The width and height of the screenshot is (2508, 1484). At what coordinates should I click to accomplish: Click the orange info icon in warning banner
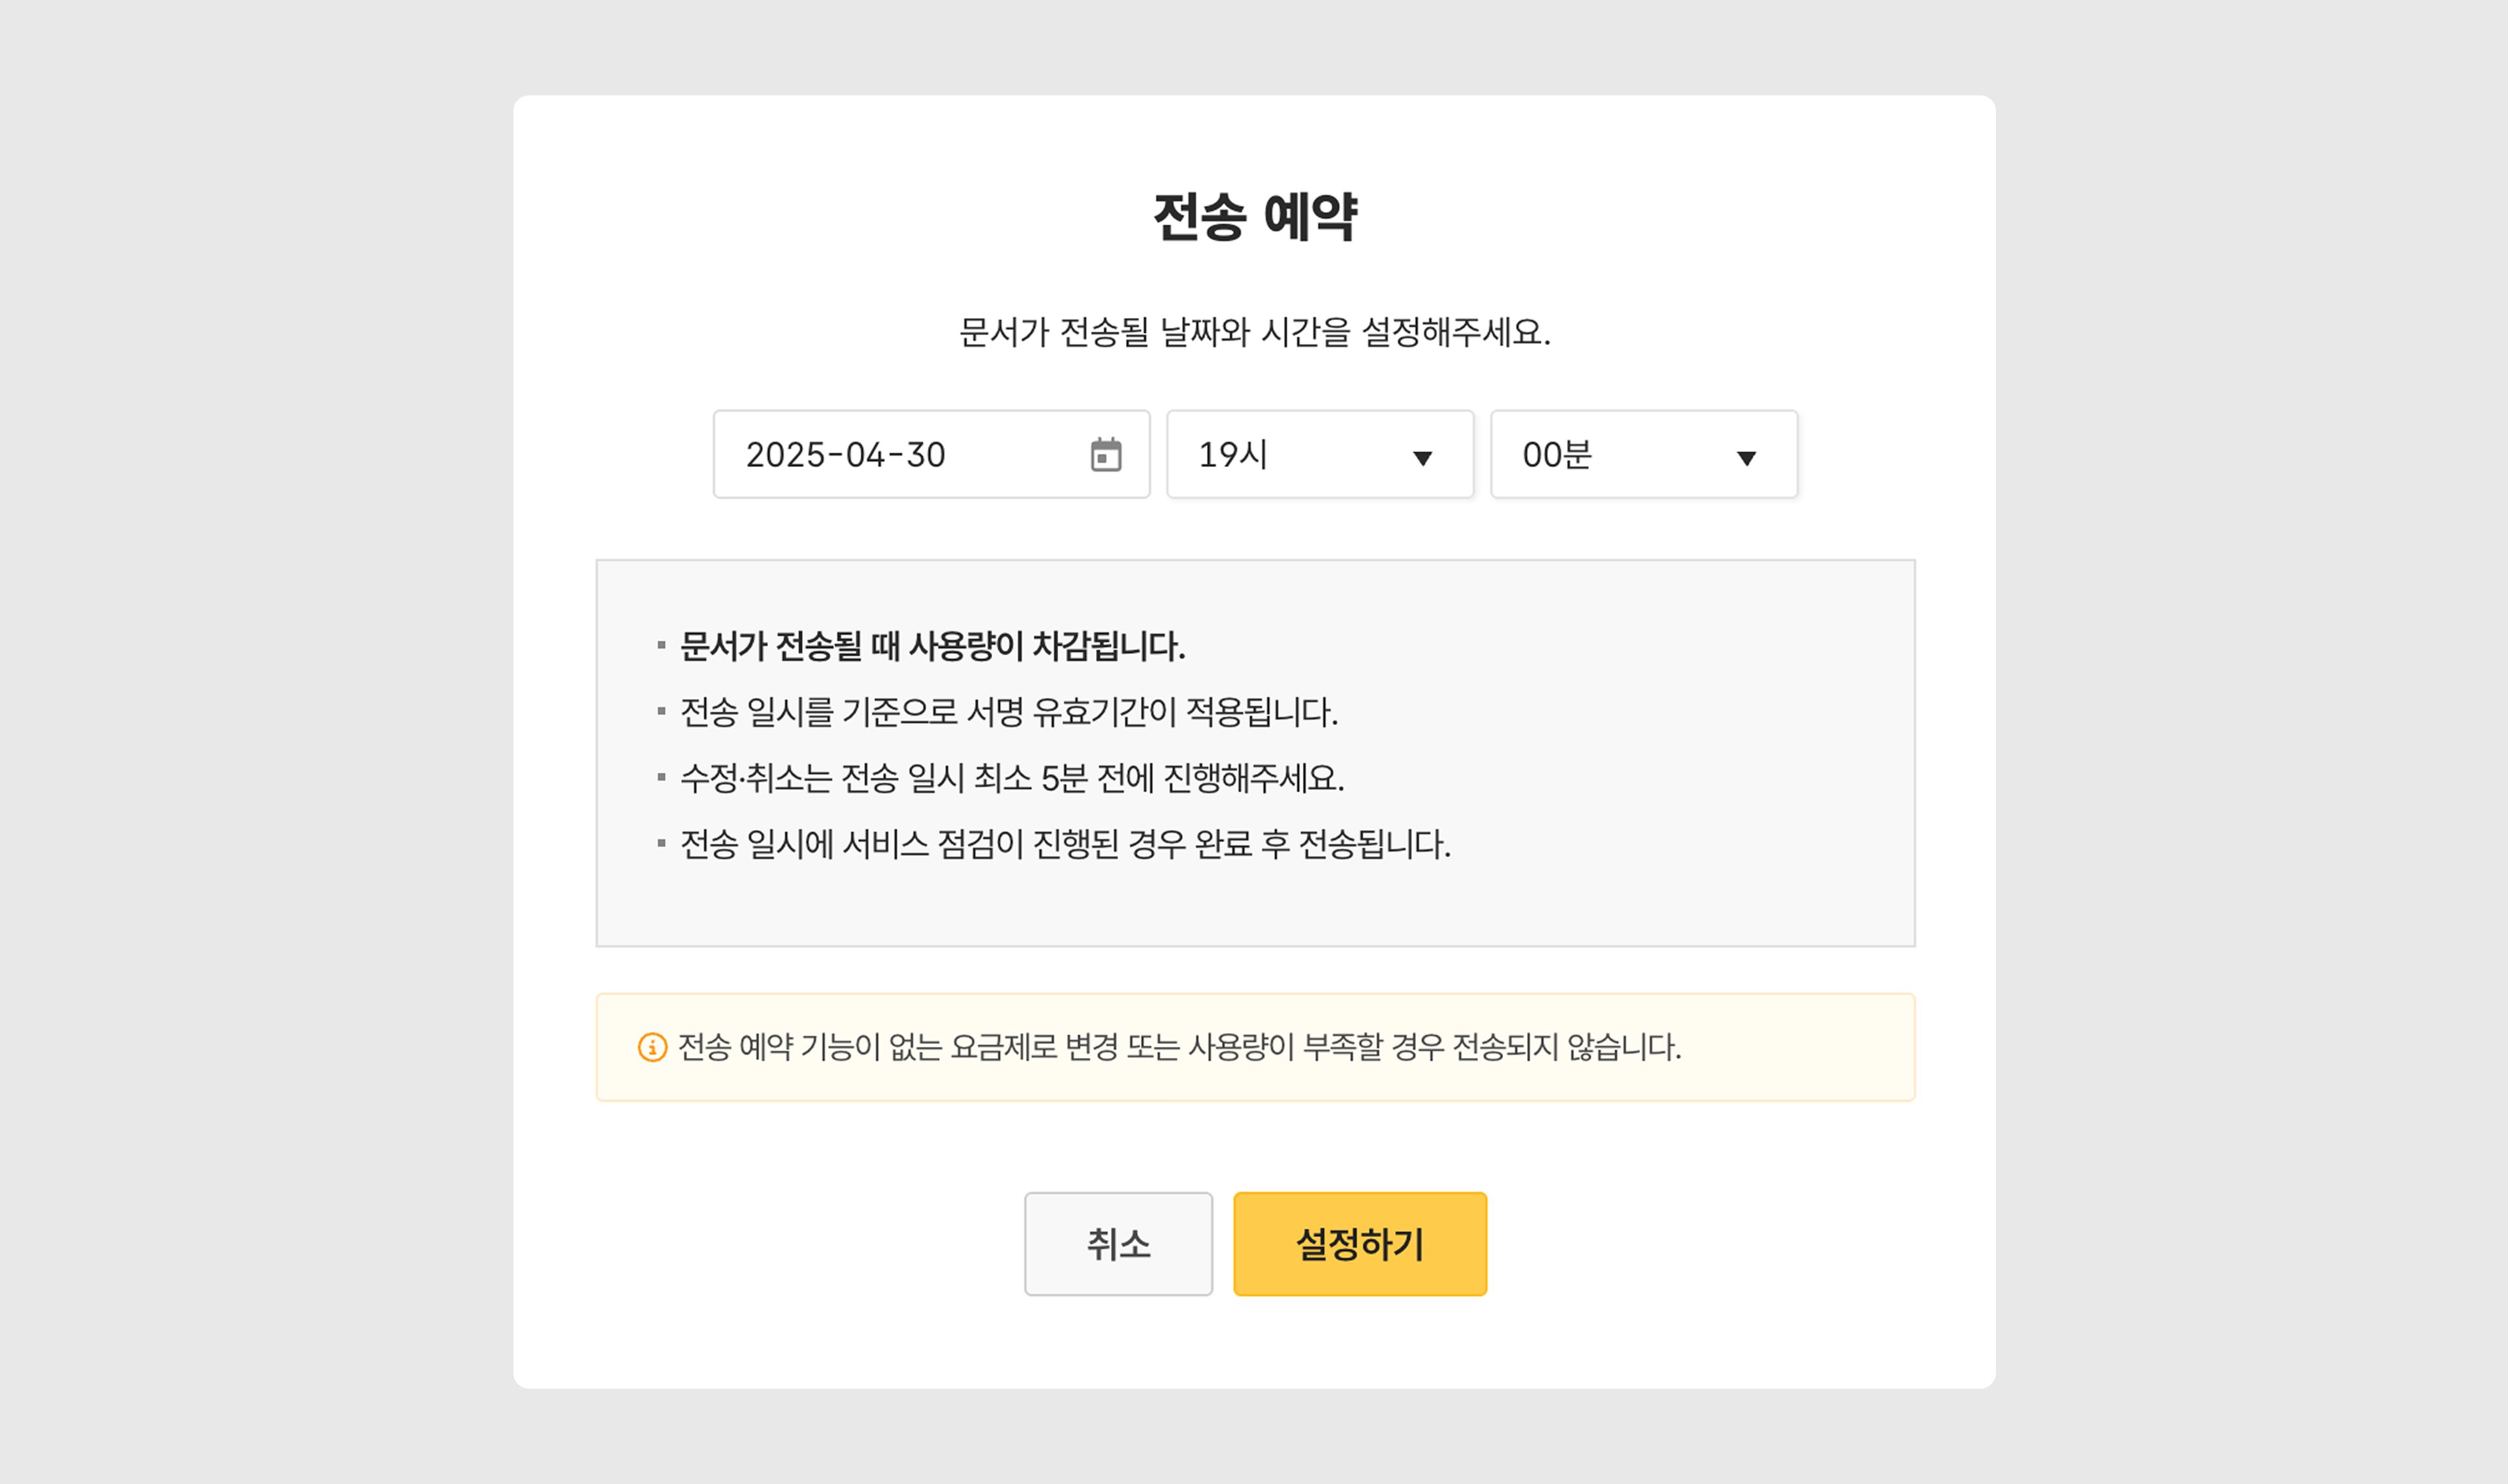[652, 1047]
